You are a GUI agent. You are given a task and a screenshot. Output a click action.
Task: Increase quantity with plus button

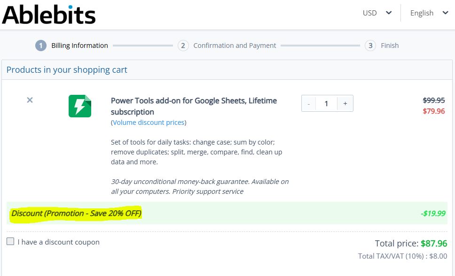(x=345, y=103)
